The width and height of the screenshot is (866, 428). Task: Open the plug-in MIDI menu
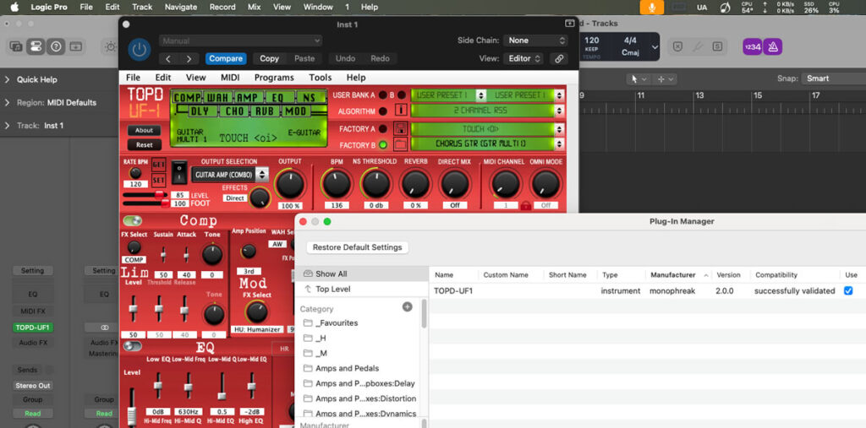(x=230, y=78)
